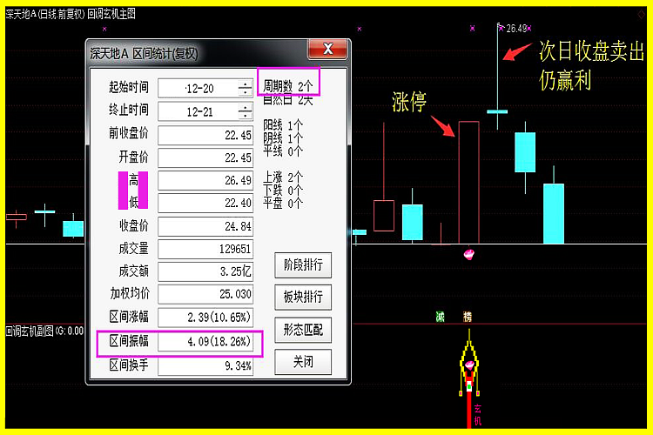Open the 起始时间 date stepper arrows

pos(245,88)
